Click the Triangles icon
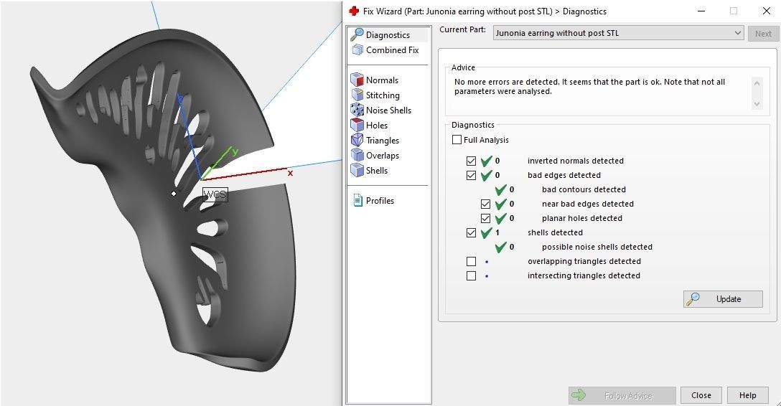 click(357, 140)
